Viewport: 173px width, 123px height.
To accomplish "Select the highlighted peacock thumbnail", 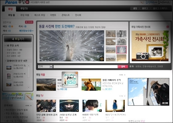I will pos(121,50).
